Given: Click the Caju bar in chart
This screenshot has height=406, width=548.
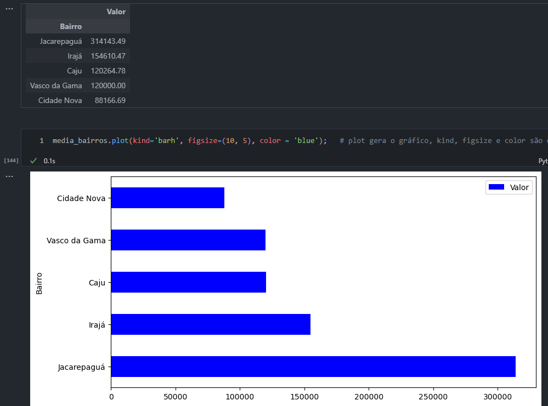Looking at the screenshot, I should (x=189, y=282).
